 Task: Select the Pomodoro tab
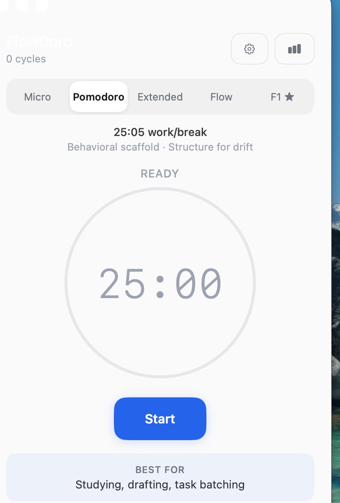coord(98,97)
